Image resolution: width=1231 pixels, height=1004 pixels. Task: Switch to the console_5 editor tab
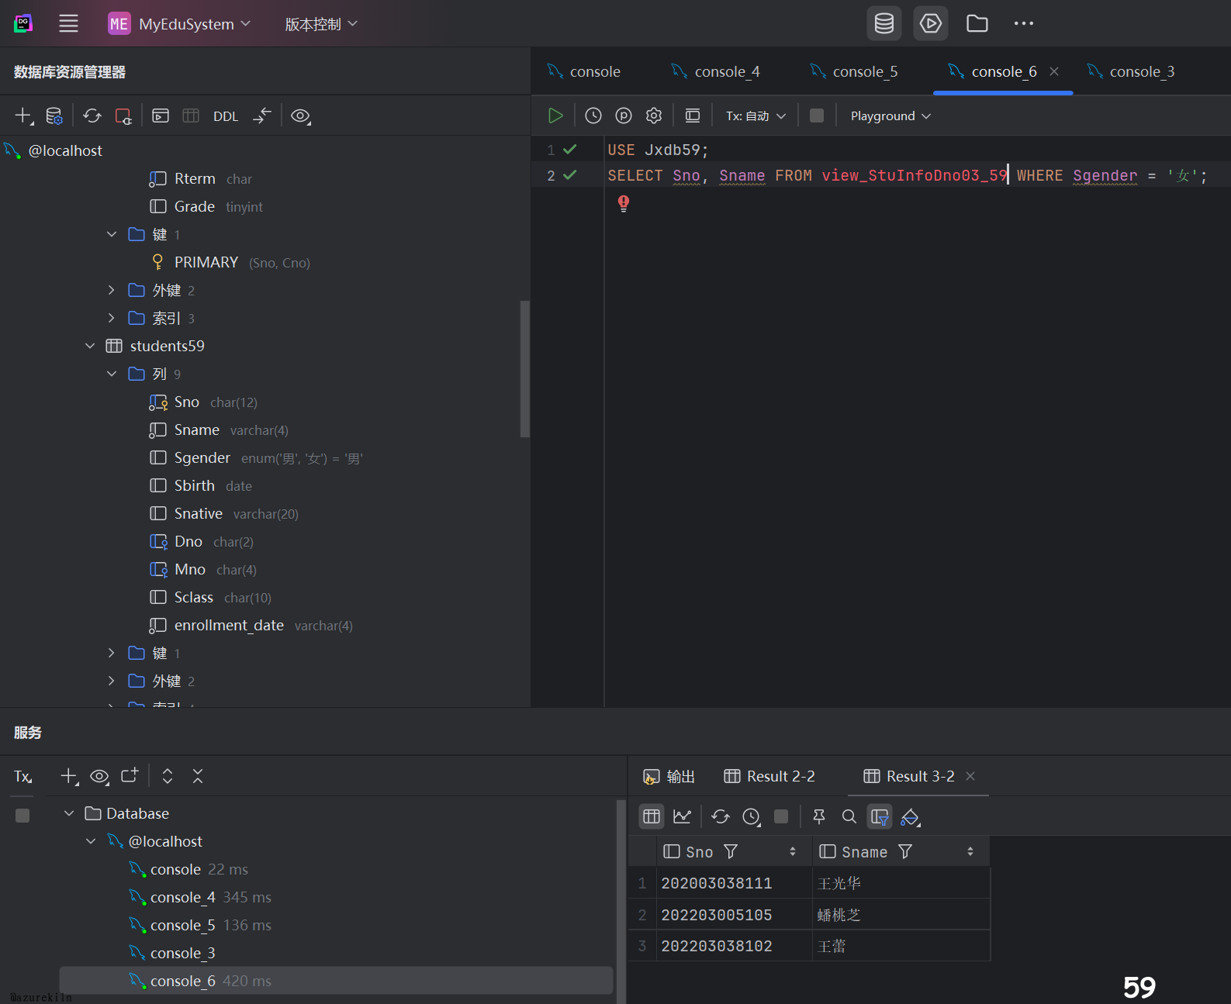click(855, 71)
